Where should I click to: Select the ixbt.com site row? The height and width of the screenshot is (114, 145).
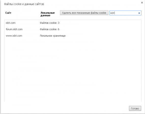coord(73,23)
